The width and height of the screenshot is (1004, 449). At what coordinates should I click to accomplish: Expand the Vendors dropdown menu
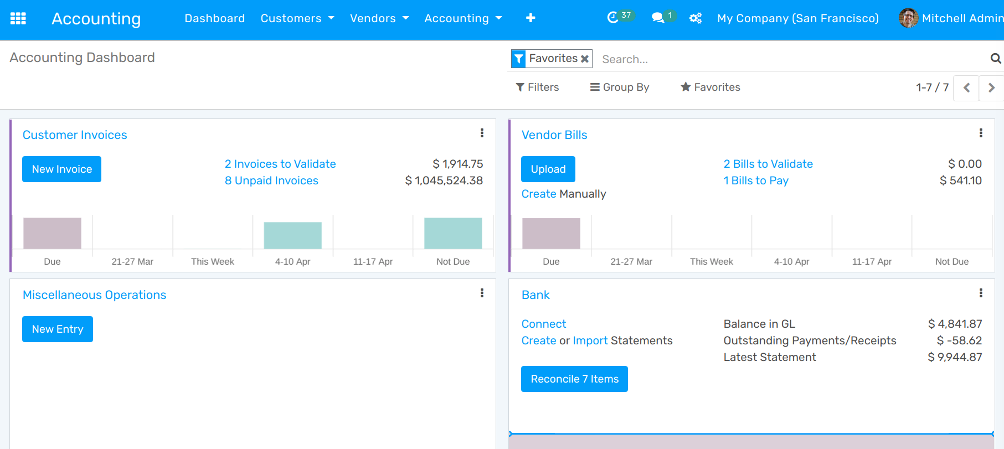click(x=379, y=18)
